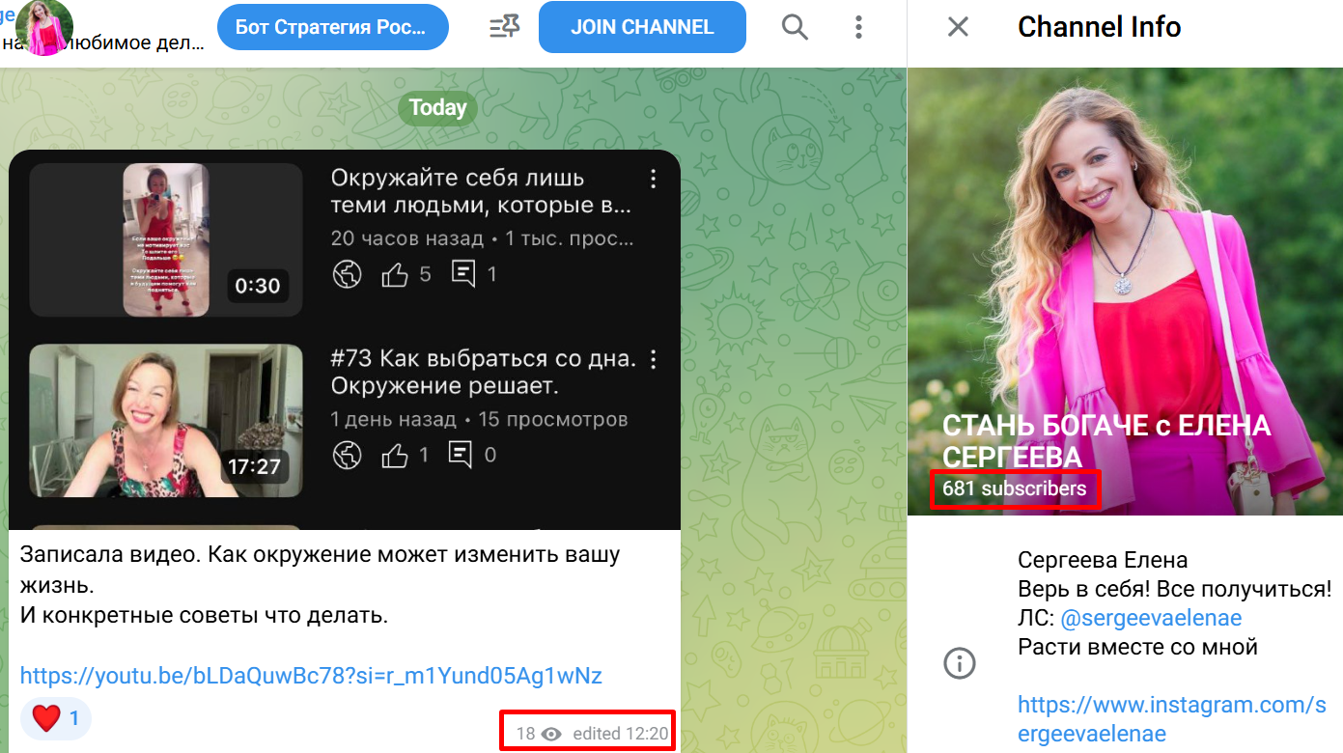Click the Бот Стратегия Рос... button
The image size is (1343, 753).
(333, 27)
